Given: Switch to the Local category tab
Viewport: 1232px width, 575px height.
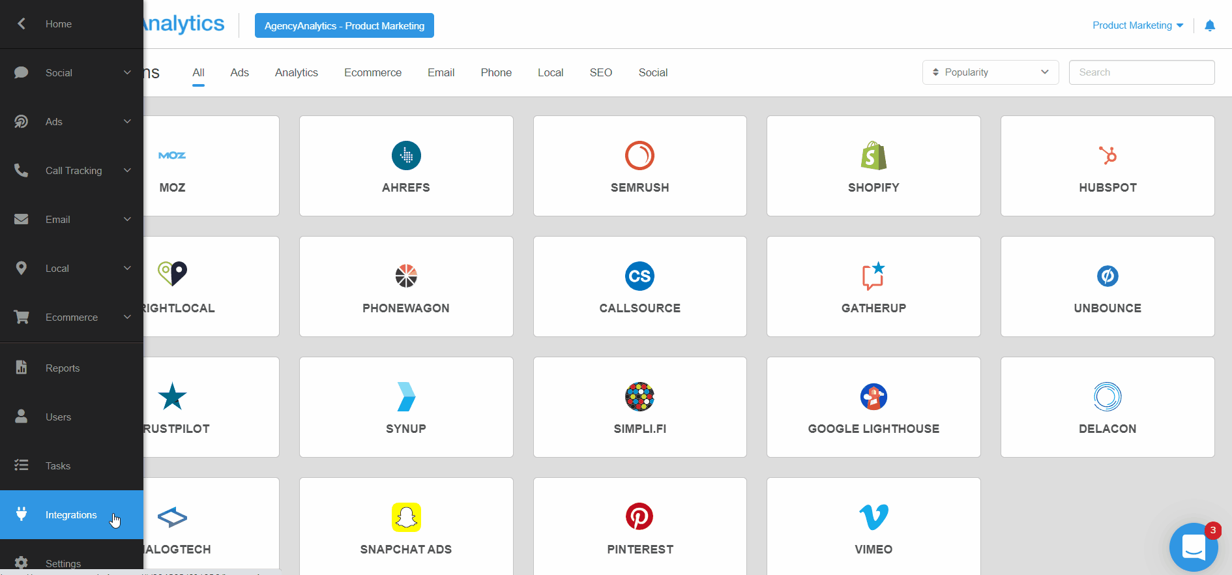Looking at the screenshot, I should (550, 72).
